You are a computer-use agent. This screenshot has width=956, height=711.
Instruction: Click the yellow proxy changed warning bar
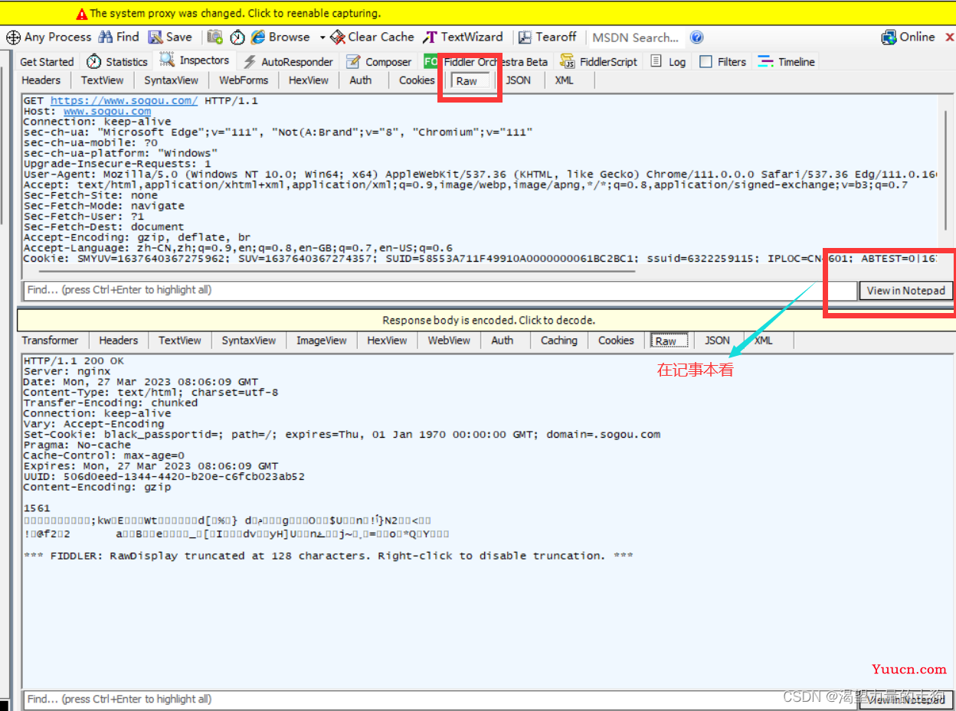tap(478, 13)
